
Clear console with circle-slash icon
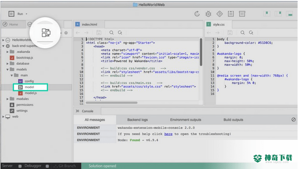[x=293, y=119]
